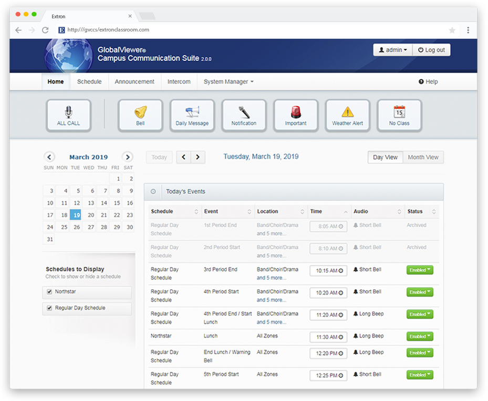Viewport: 488px width, 401px height.
Task: Show the previous day with left arrow
Action: click(184, 157)
